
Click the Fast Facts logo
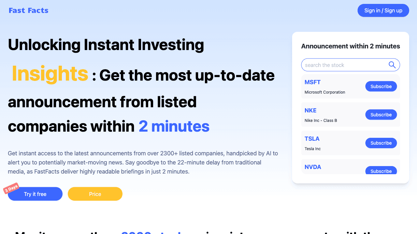pos(29,10)
